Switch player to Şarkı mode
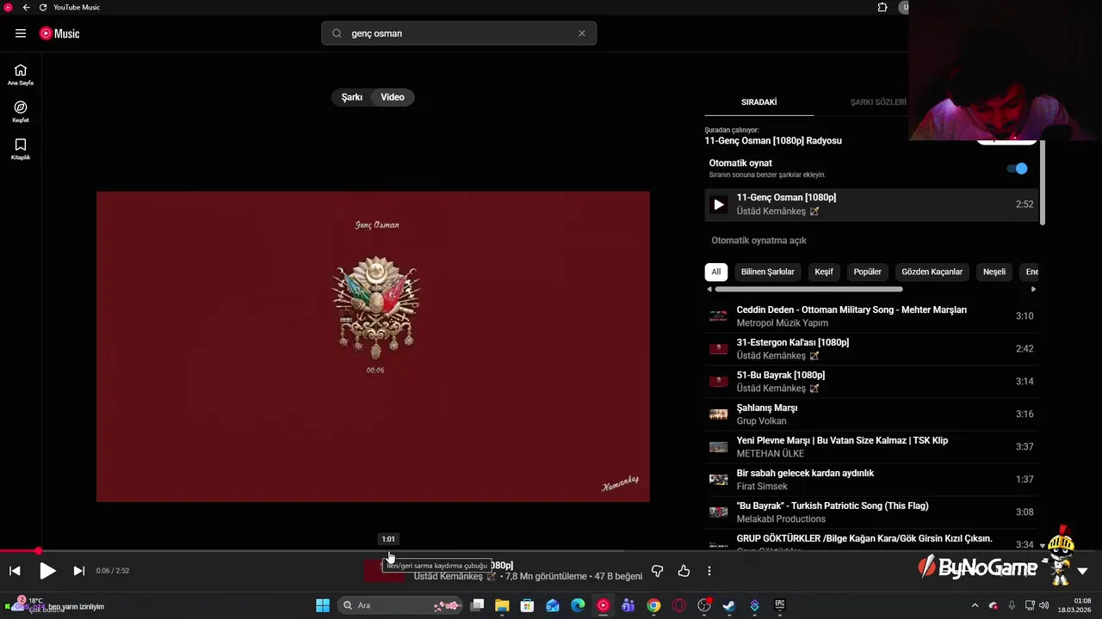Viewport: 1102px width, 619px height. tap(352, 97)
